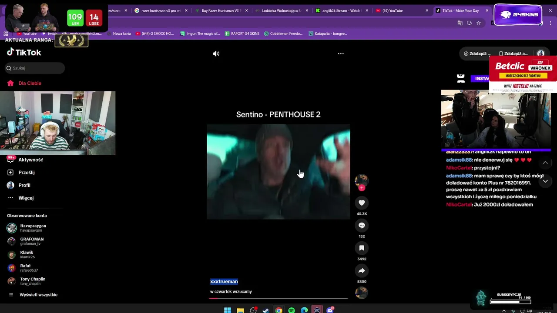The width and height of the screenshot is (557, 313).
Task: Open Rafał followed account
Action: click(23, 268)
